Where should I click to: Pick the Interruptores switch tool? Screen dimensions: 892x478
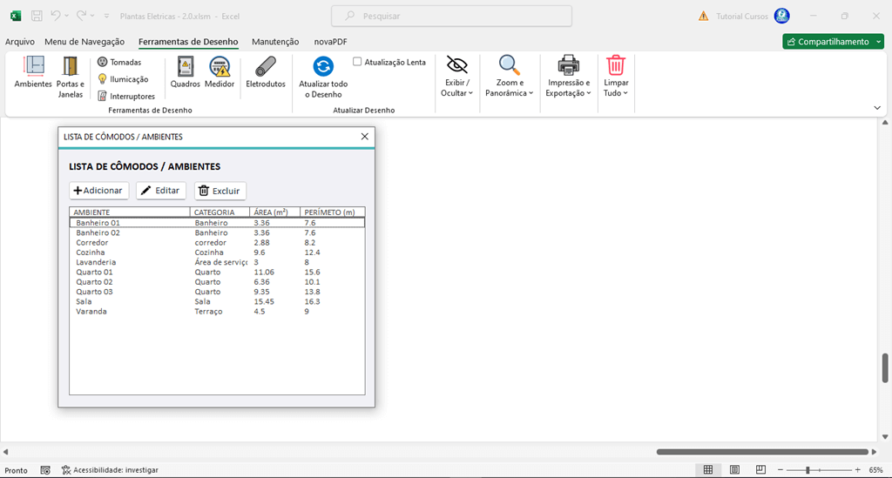125,96
